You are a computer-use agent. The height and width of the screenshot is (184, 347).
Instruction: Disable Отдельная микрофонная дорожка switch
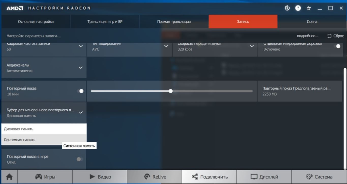click(x=337, y=46)
